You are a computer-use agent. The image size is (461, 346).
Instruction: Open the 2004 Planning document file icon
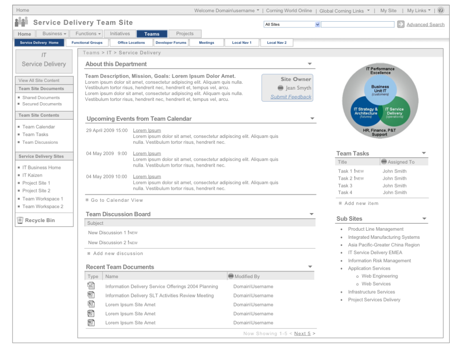click(91, 285)
